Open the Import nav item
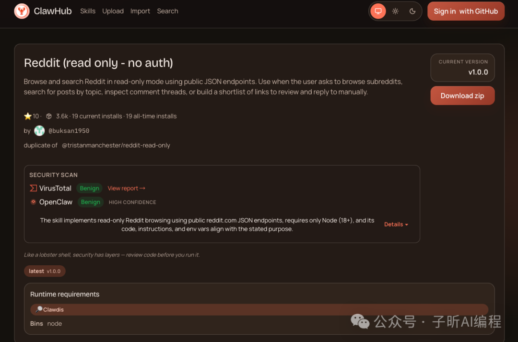Screen dimensions: 518x342 click(140, 11)
